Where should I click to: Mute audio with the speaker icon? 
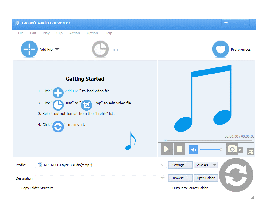193,149
